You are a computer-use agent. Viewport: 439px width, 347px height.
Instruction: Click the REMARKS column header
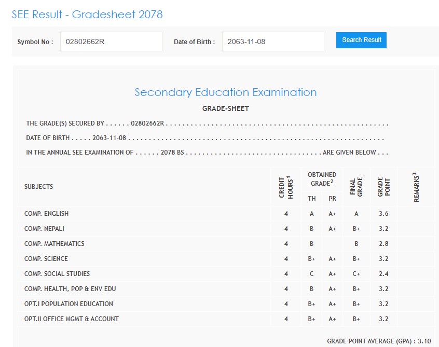(x=416, y=187)
